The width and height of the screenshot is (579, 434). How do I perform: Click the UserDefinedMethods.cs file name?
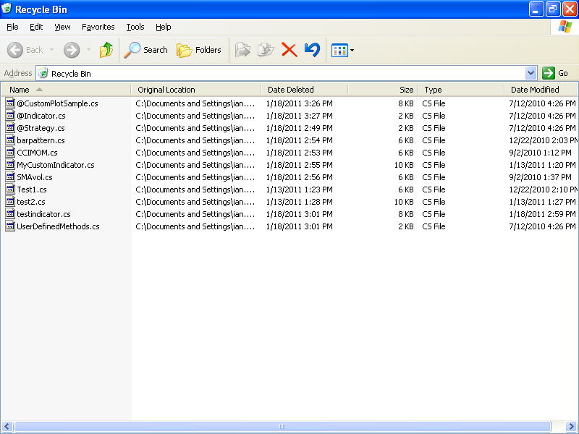(58, 226)
